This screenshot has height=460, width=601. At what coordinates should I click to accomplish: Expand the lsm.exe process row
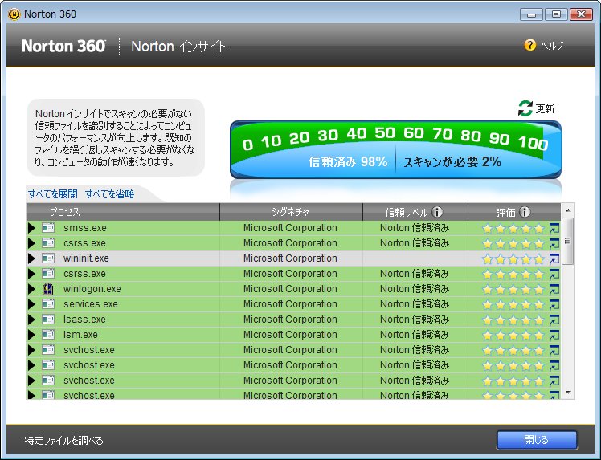pos(31,335)
